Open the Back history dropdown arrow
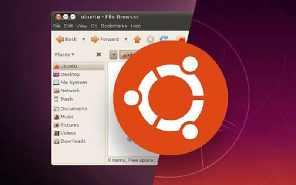The image size is (296, 185). coord(84,39)
